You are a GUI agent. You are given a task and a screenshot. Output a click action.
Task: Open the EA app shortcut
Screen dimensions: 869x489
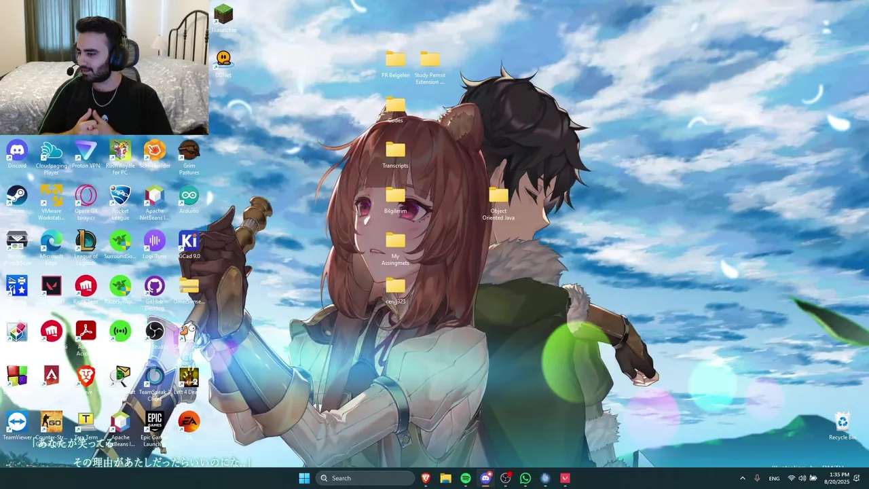(189, 425)
